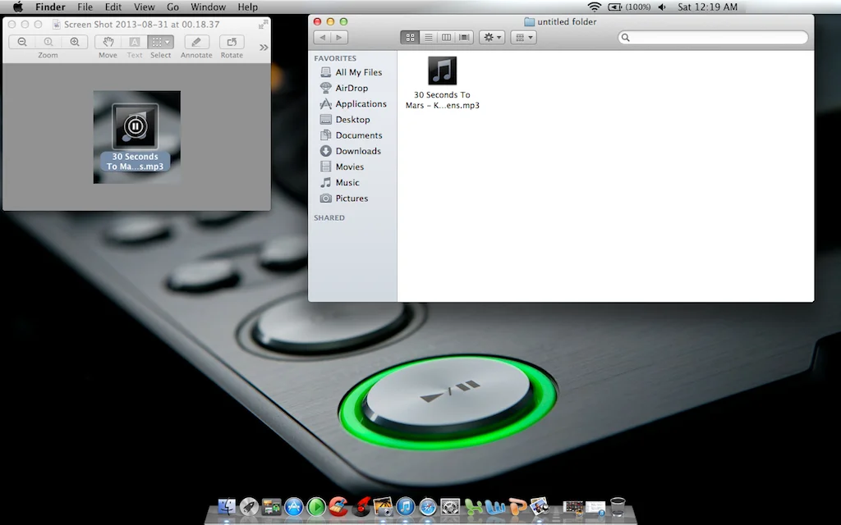Image resolution: width=841 pixels, height=525 pixels.
Task: Open System Preferences in the Dock
Action: (450, 506)
